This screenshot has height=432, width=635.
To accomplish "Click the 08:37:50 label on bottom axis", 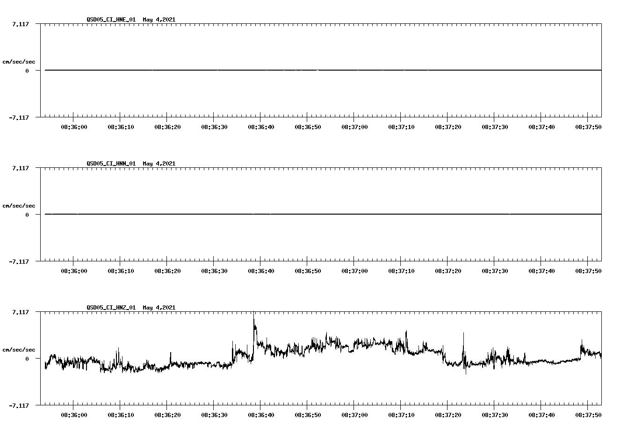I will [588, 413].
